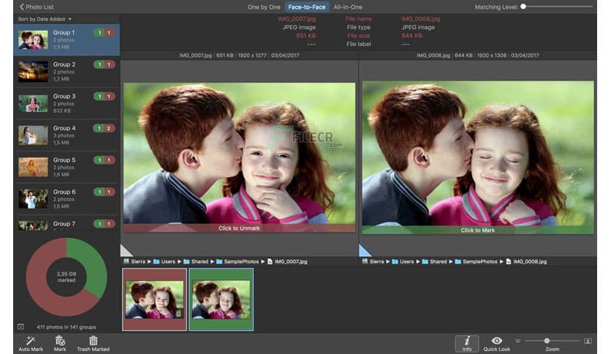The image size is (611, 354).
Task: Click green keep badge of Group 1
Action: 99,33
